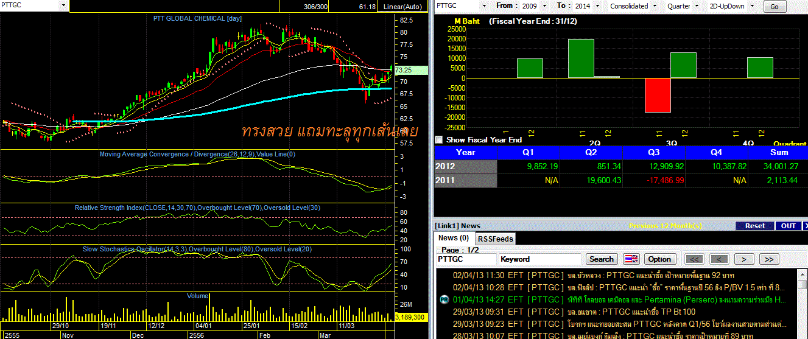Open the 02/04/13 10:28 news headline
The width and height of the screenshot is (808, 339).
[x=618, y=287]
